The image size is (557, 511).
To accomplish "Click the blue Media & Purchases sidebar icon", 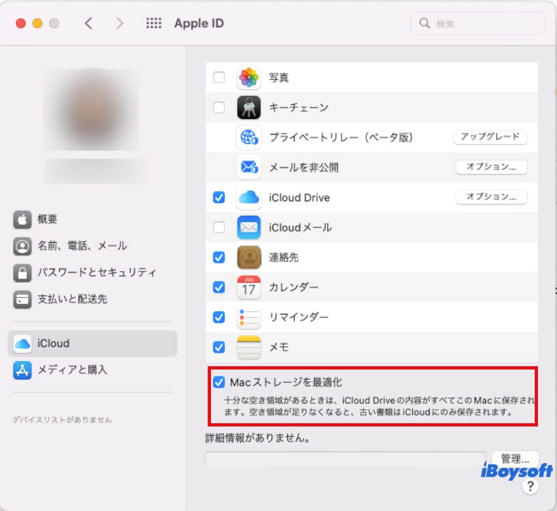I will (22, 370).
